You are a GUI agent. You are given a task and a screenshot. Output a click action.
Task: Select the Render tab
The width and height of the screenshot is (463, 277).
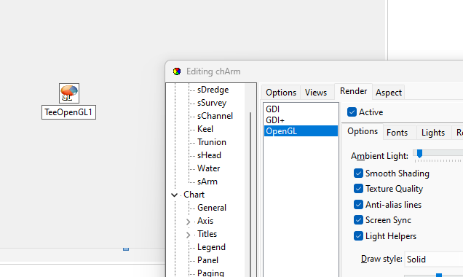coord(353,91)
